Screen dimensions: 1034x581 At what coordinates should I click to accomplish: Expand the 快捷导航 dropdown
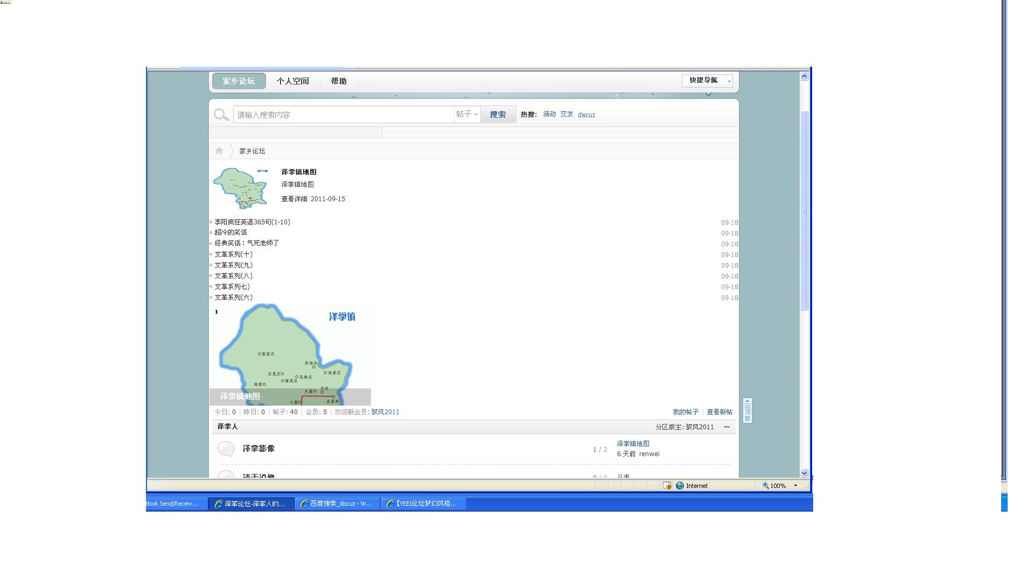click(707, 81)
